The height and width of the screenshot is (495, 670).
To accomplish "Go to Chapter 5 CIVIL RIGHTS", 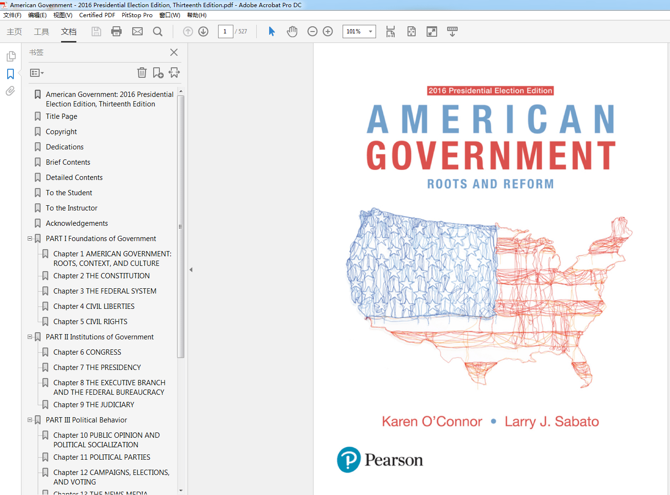I will coord(90,322).
